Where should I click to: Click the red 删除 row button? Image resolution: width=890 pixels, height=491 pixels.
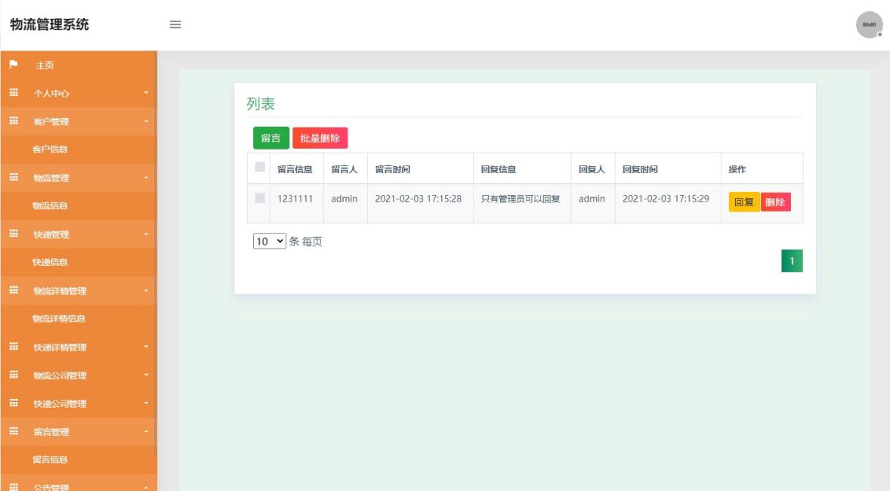tap(775, 202)
